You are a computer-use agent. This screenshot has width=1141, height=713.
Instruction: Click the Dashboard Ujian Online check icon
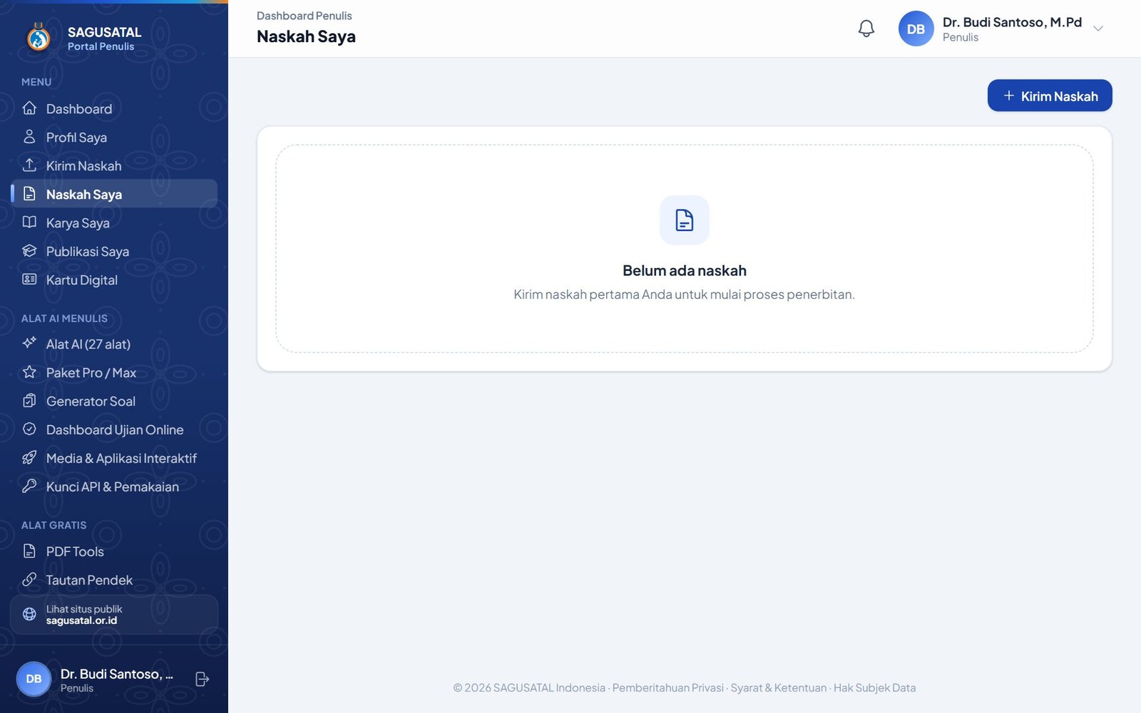coord(29,429)
